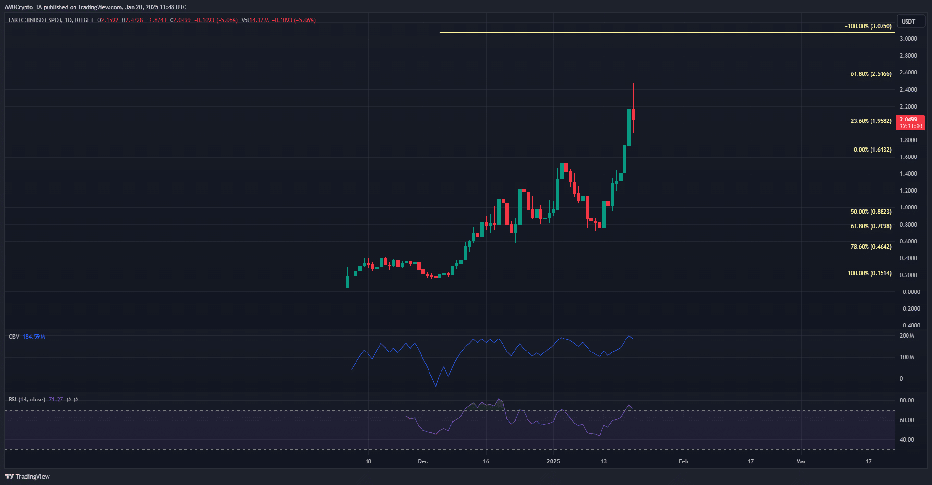This screenshot has height=485, width=932.
Task: Click the Vol 14.07M reading in header
Action: click(255, 20)
